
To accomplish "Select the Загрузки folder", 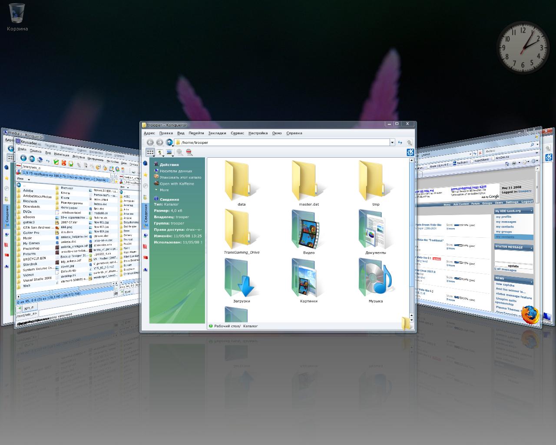I will pyautogui.click(x=242, y=280).
